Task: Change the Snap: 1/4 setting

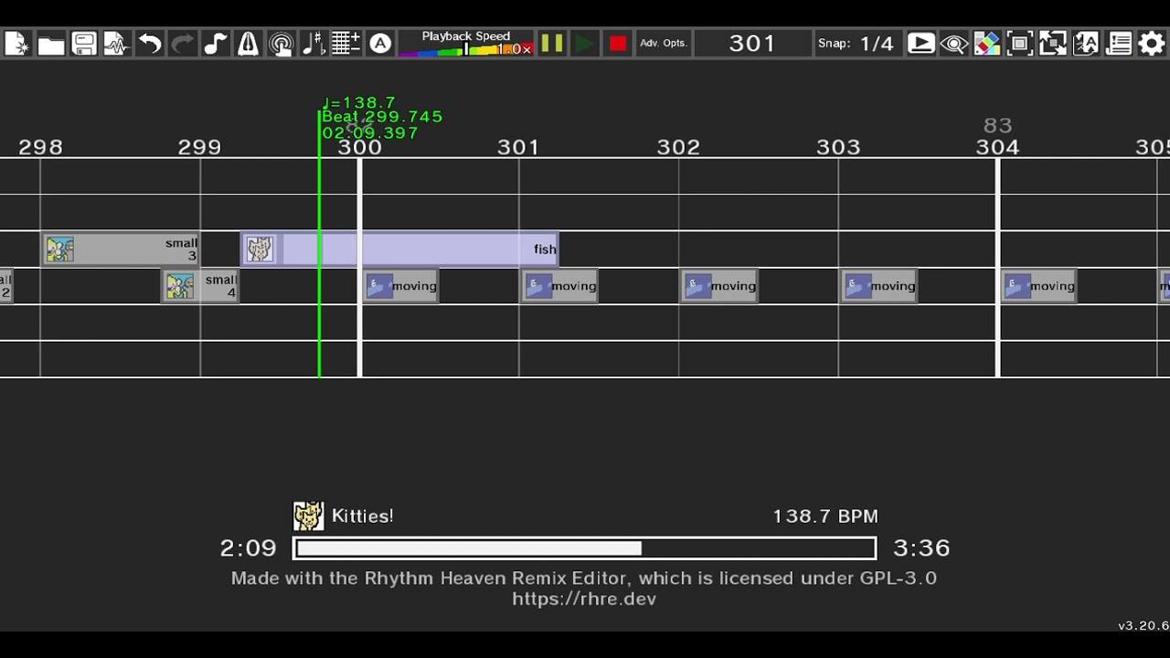Action: point(856,44)
